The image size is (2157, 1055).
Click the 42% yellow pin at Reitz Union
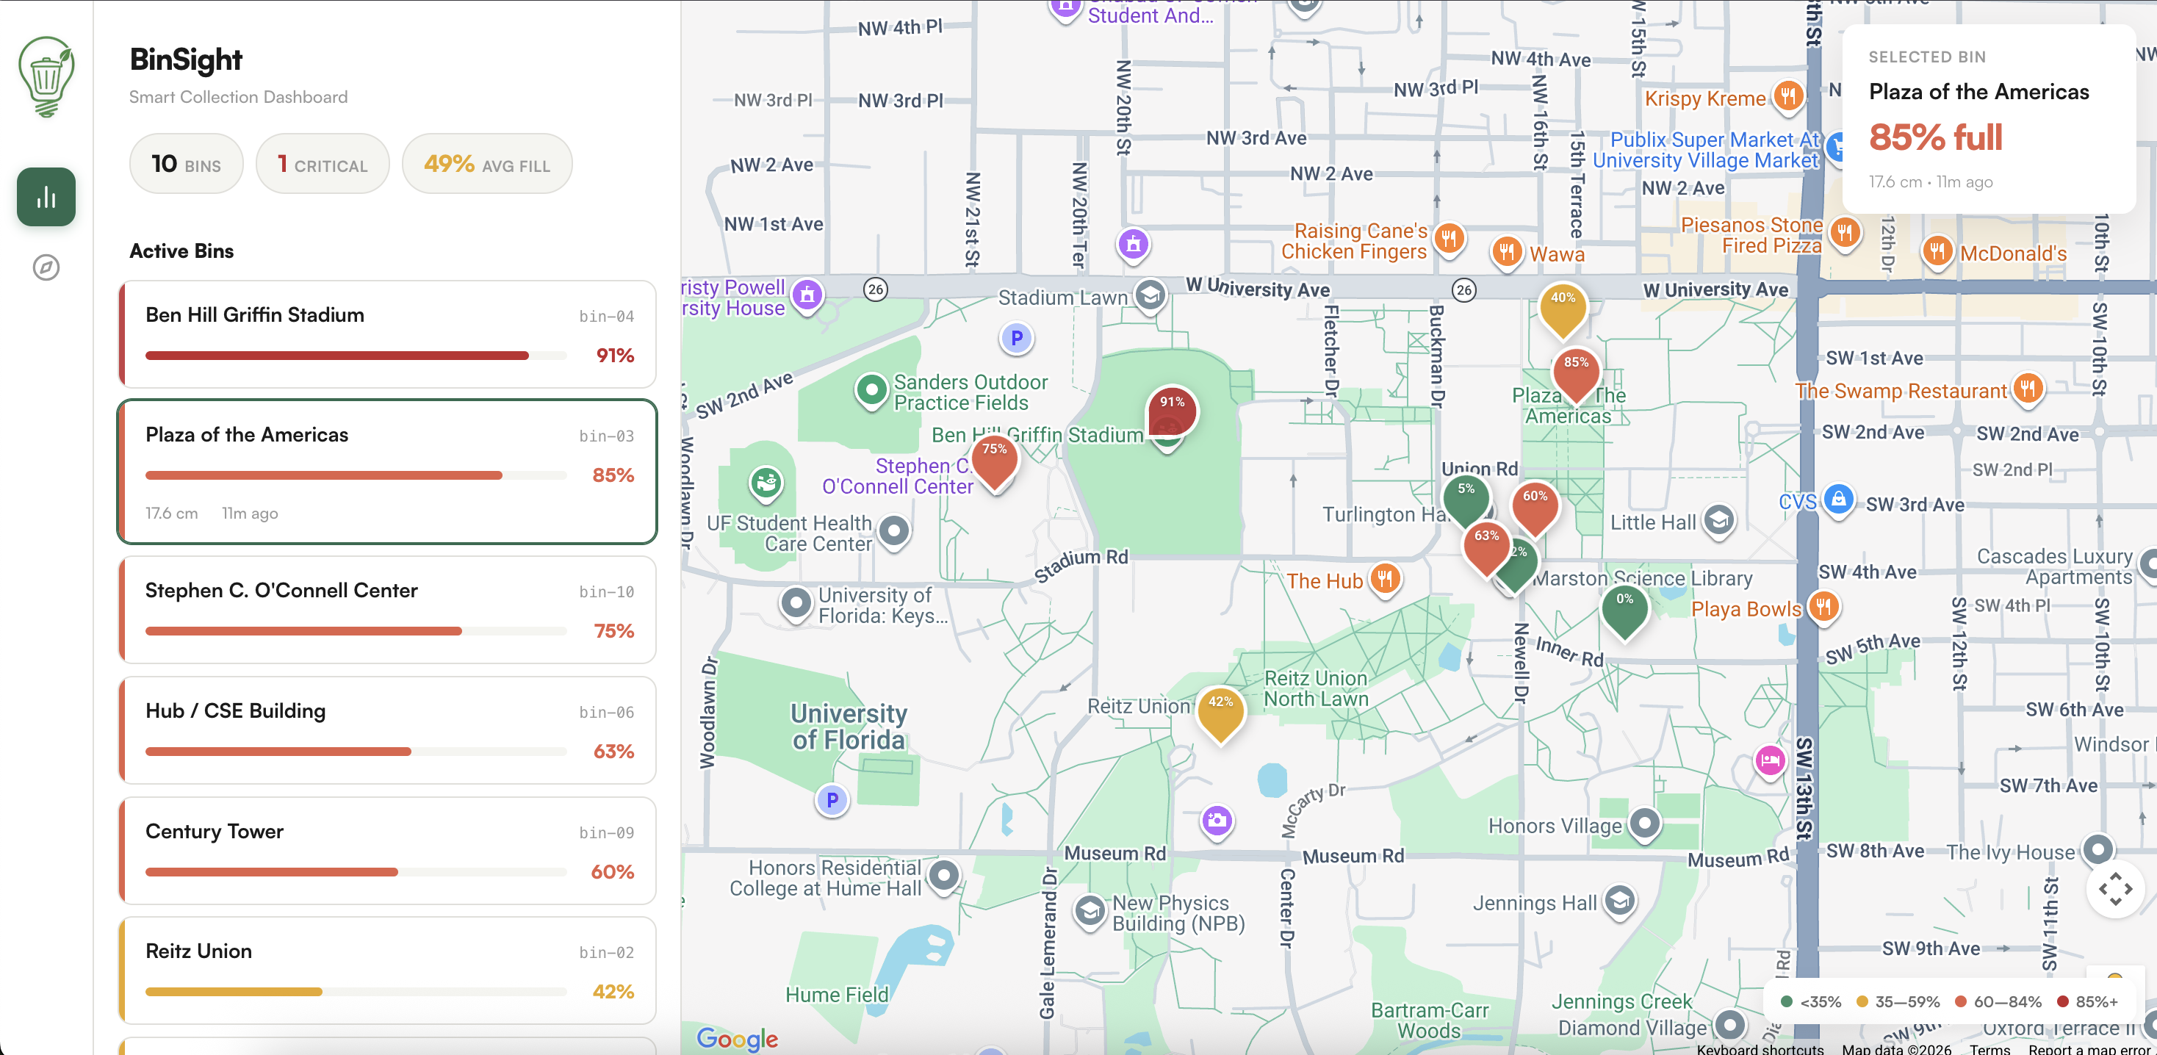click(1220, 710)
